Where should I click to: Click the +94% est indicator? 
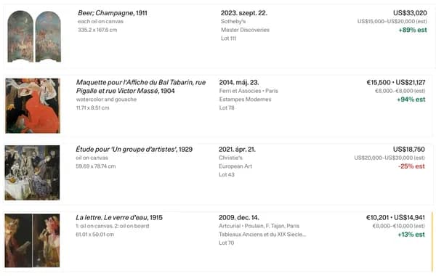coord(411,100)
